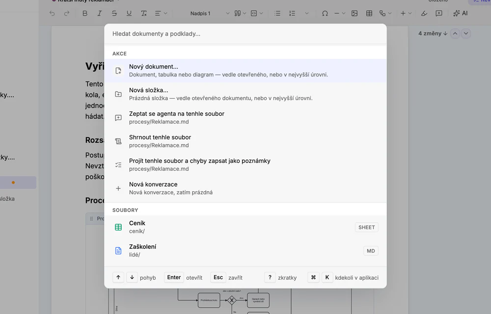Click the undo arrow in the toolbar

pos(52,13)
